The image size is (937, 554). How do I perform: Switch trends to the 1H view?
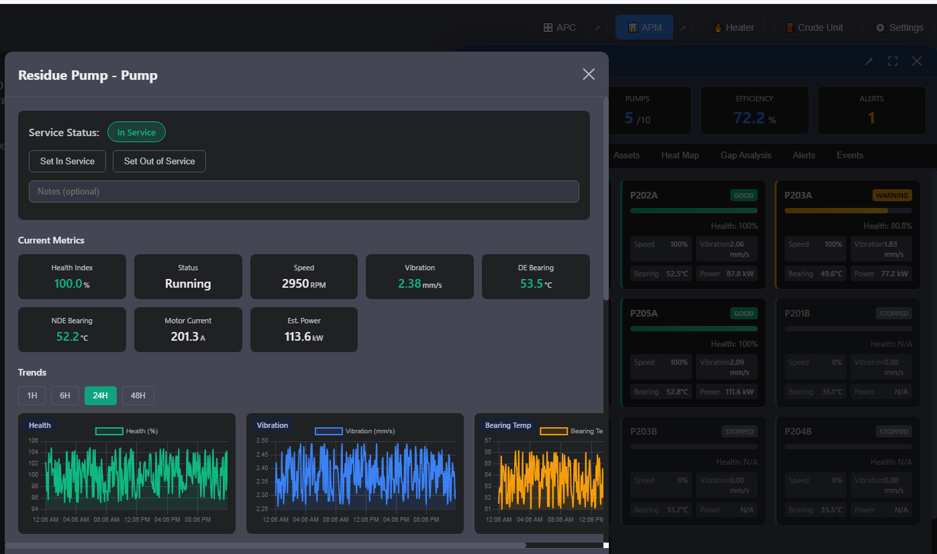32,396
